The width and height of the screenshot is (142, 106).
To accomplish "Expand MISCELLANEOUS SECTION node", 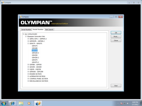I will pos(28,81).
